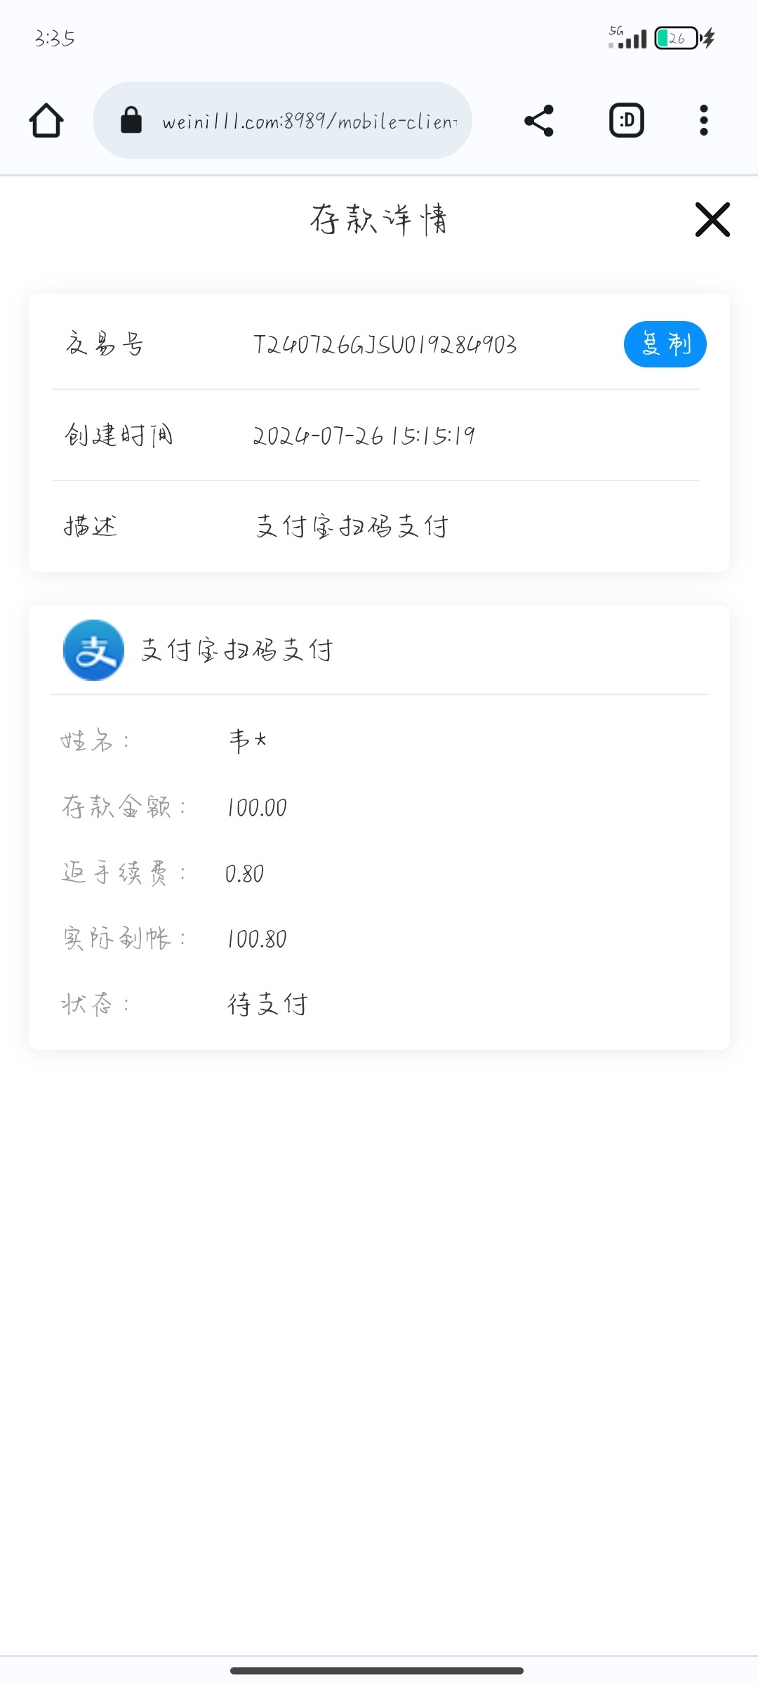Click the blue 复制 button
758x1686 pixels.
[665, 344]
